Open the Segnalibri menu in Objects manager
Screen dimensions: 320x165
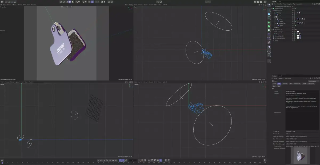coord(299,4)
